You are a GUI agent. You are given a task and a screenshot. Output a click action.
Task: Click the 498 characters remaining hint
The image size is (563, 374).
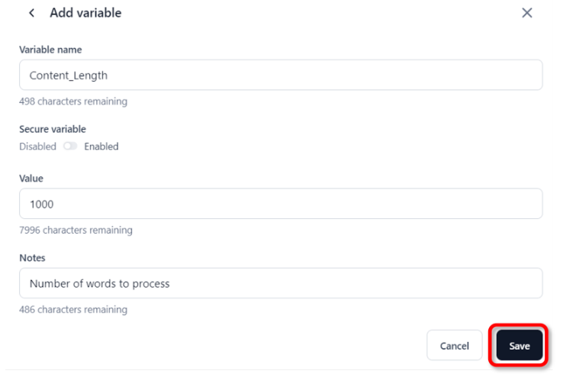tap(72, 102)
